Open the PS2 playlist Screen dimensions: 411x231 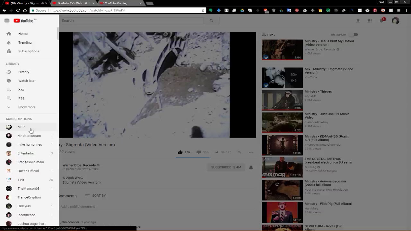click(29, 98)
